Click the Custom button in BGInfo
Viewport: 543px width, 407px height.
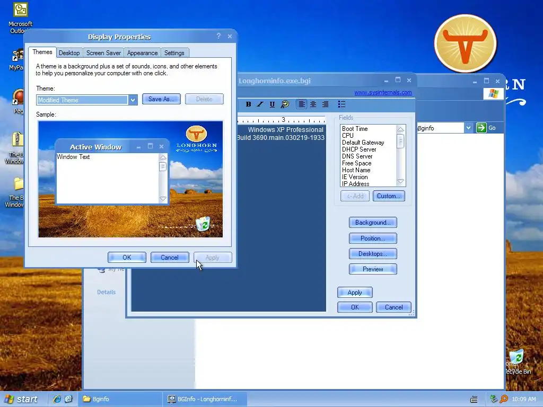389,196
